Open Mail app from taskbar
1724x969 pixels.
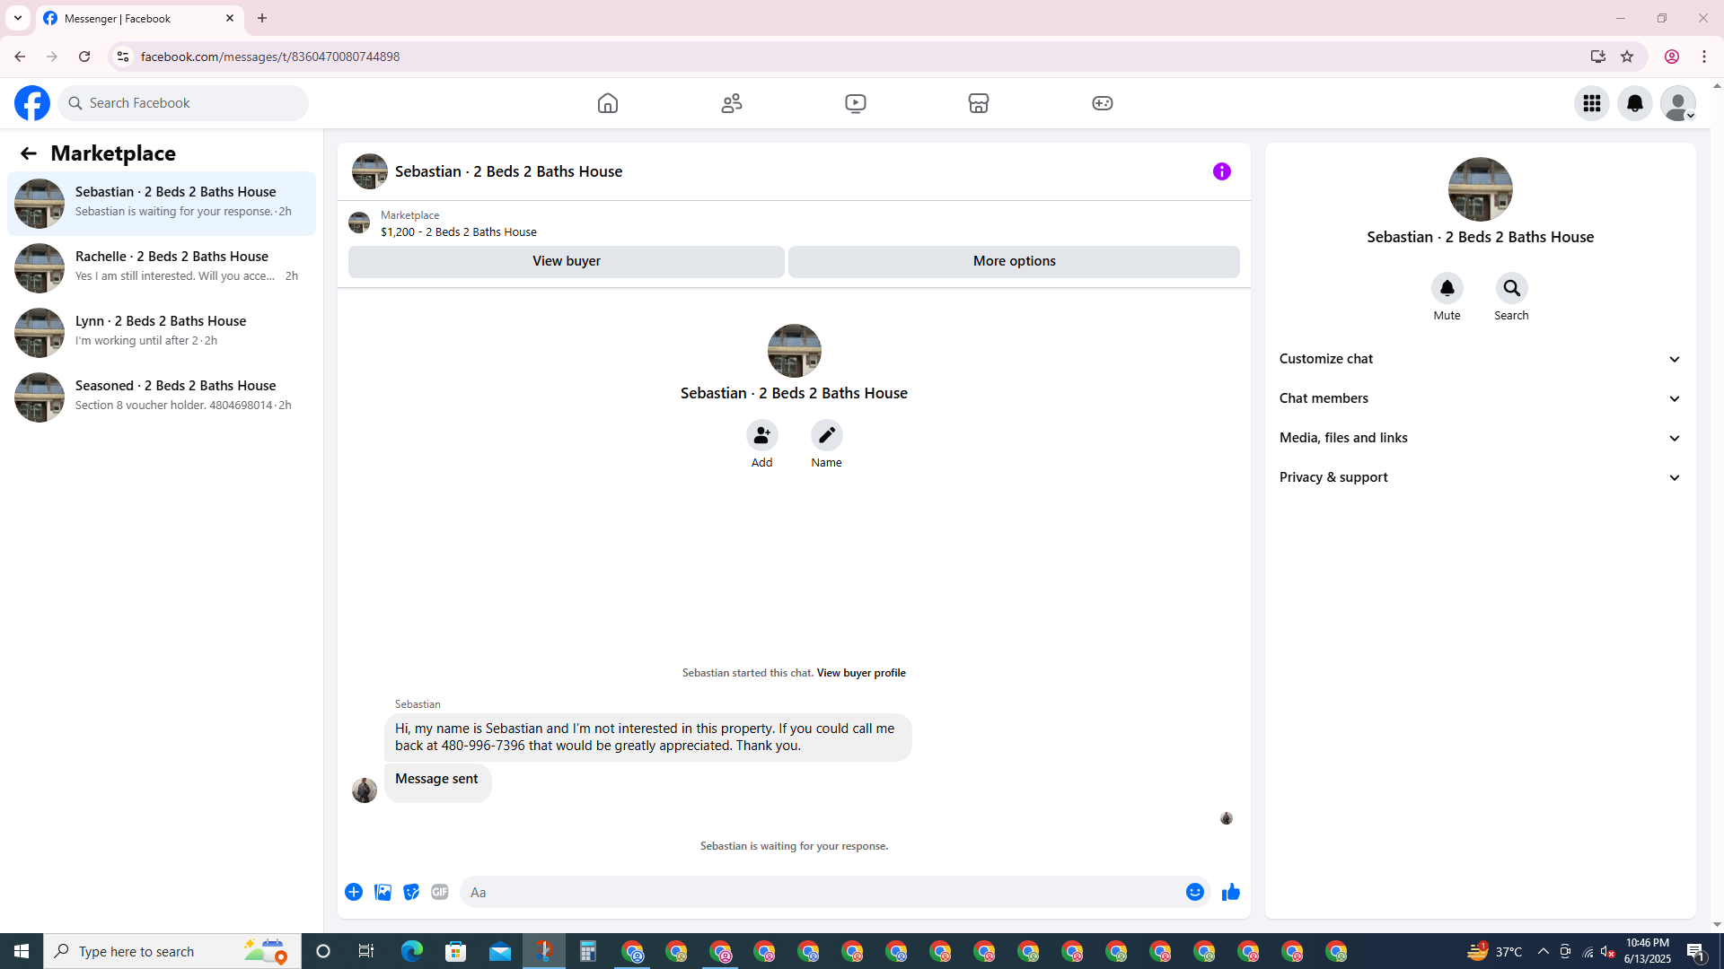[x=500, y=951]
